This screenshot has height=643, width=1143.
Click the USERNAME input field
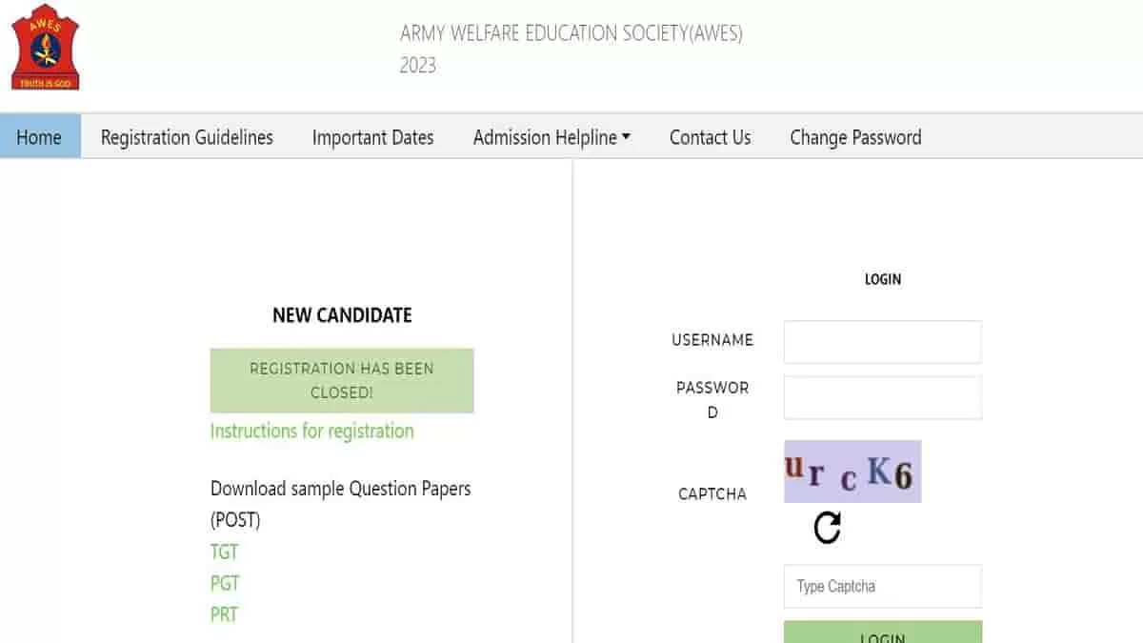882,341
